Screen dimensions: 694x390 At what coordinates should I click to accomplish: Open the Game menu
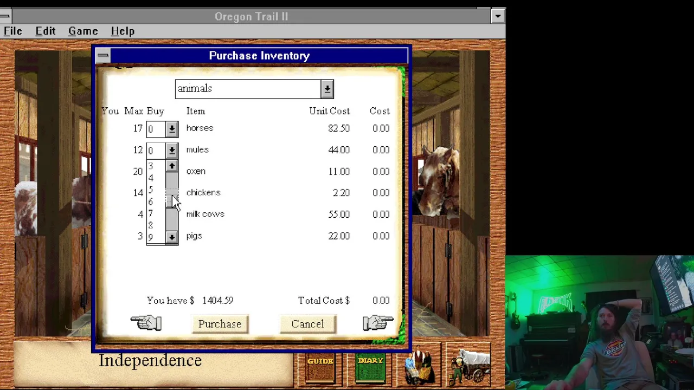83,31
